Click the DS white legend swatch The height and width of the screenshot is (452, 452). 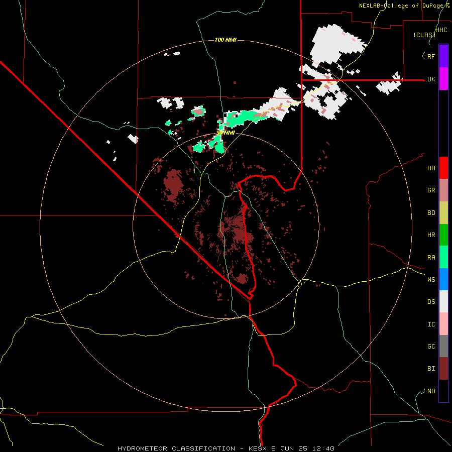tap(443, 301)
